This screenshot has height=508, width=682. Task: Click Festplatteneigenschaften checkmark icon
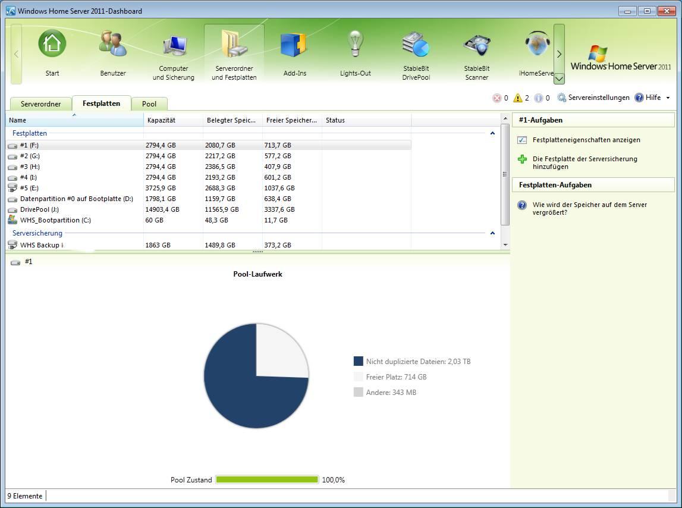[x=522, y=140]
